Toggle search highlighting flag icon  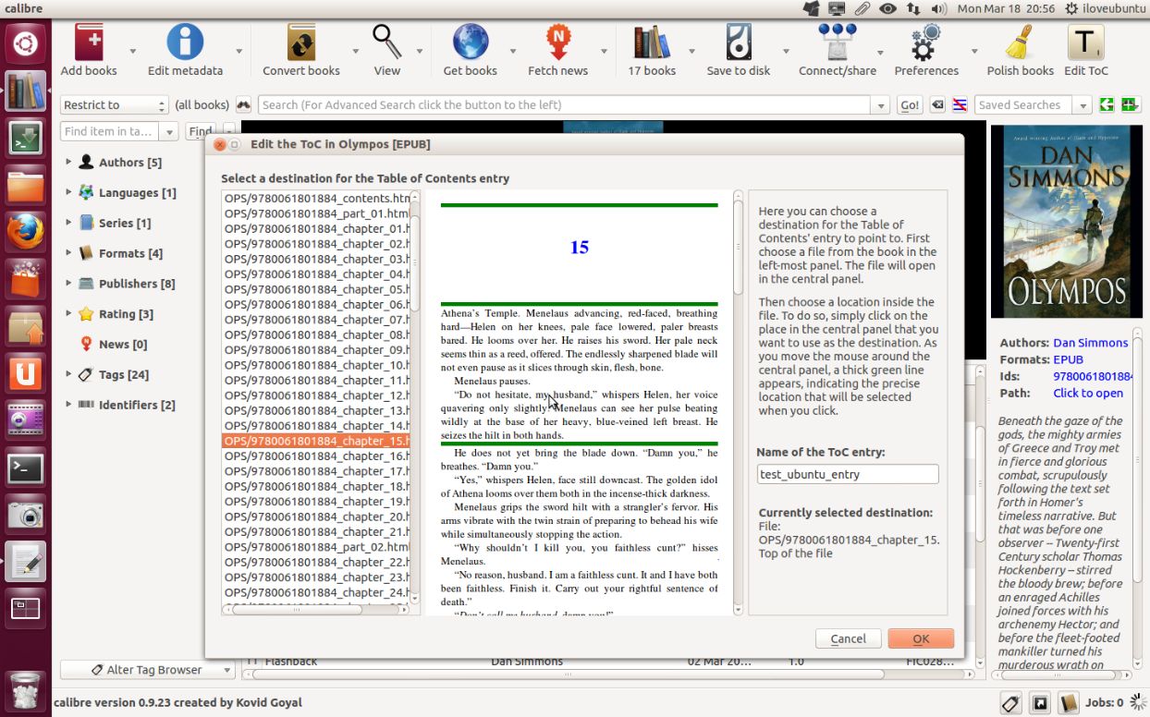click(960, 105)
